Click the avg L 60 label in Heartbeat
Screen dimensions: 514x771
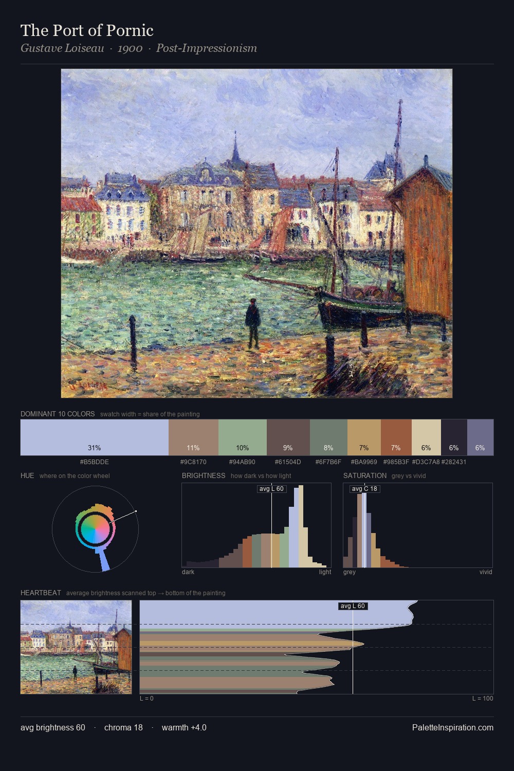point(353,606)
